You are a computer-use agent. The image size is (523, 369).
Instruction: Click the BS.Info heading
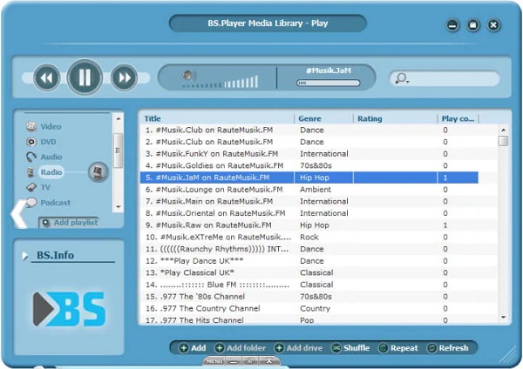(56, 255)
